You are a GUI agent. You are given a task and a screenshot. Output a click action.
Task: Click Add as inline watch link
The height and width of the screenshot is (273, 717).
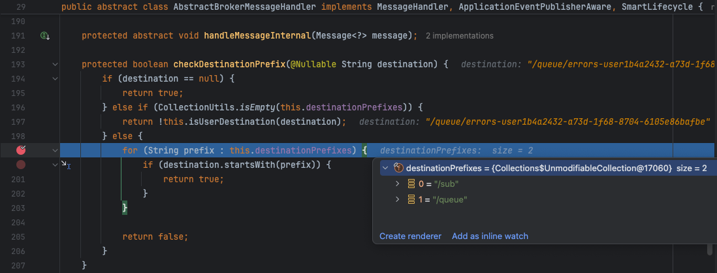pyautogui.click(x=490, y=236)
